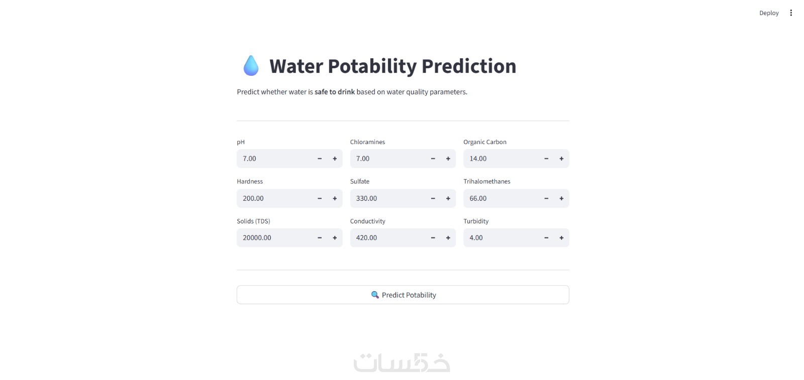This screenshot has height=380, width=804.
Task: Decrease Solids (TDS) with minus icon
Action: pos(320,238)
